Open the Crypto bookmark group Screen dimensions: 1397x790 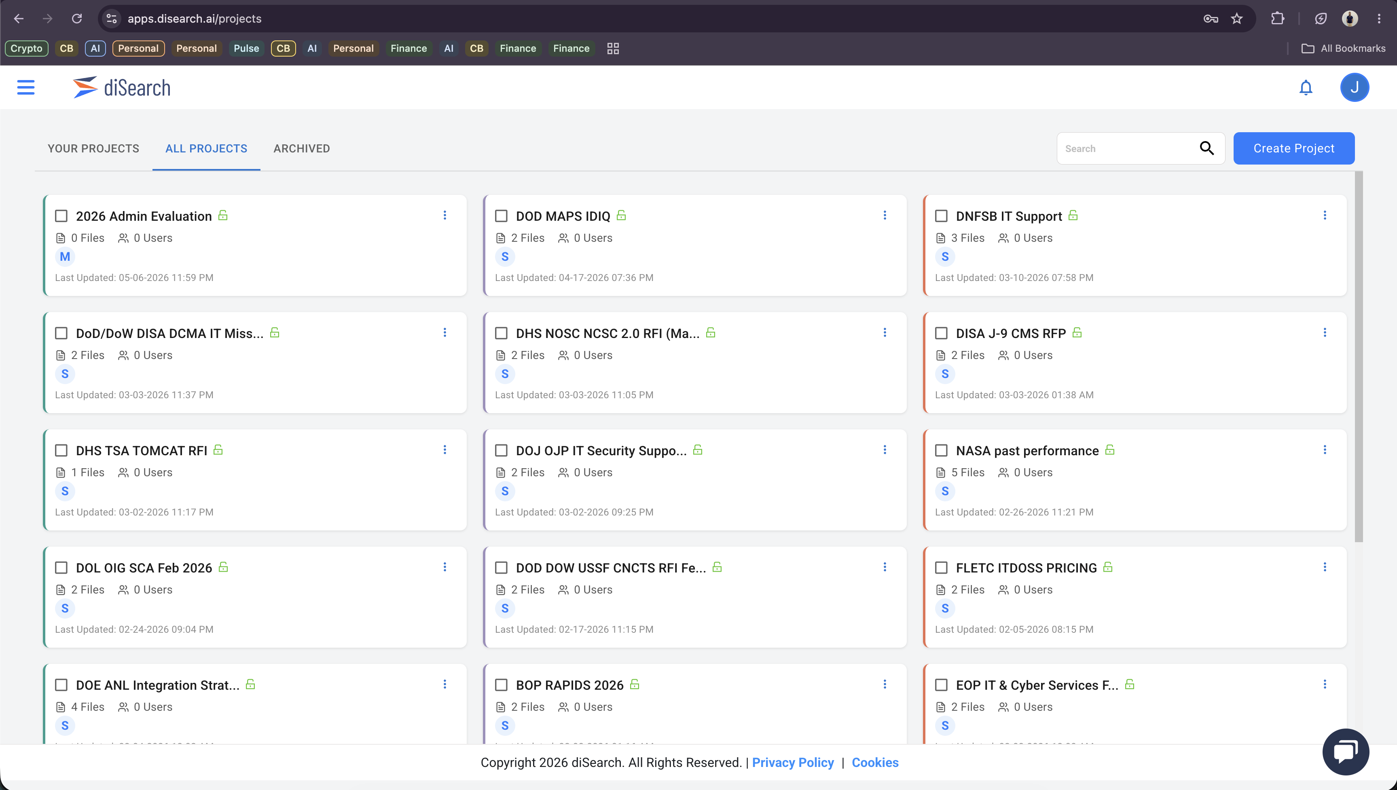click(x=27, y=48)
